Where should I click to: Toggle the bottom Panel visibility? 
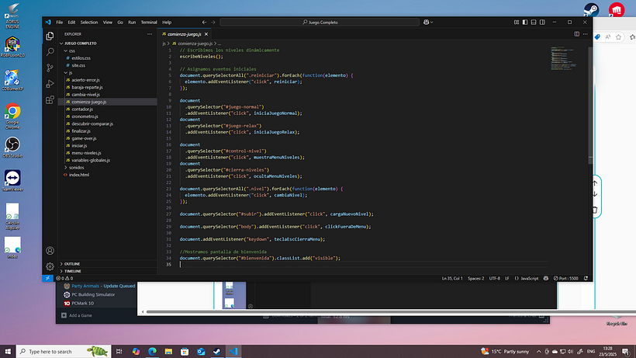[x=534, y=23]
